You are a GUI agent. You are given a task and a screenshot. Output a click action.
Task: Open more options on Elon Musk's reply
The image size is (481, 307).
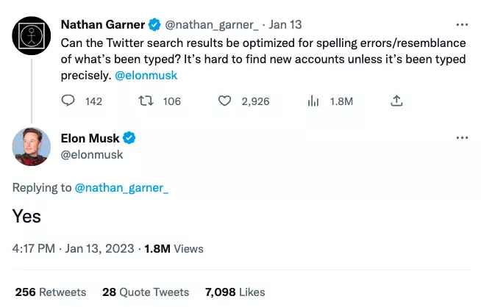[x=462, y=137]
